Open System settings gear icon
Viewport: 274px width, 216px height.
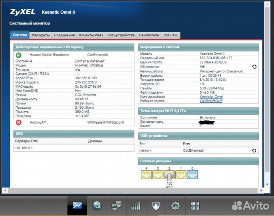175,206
